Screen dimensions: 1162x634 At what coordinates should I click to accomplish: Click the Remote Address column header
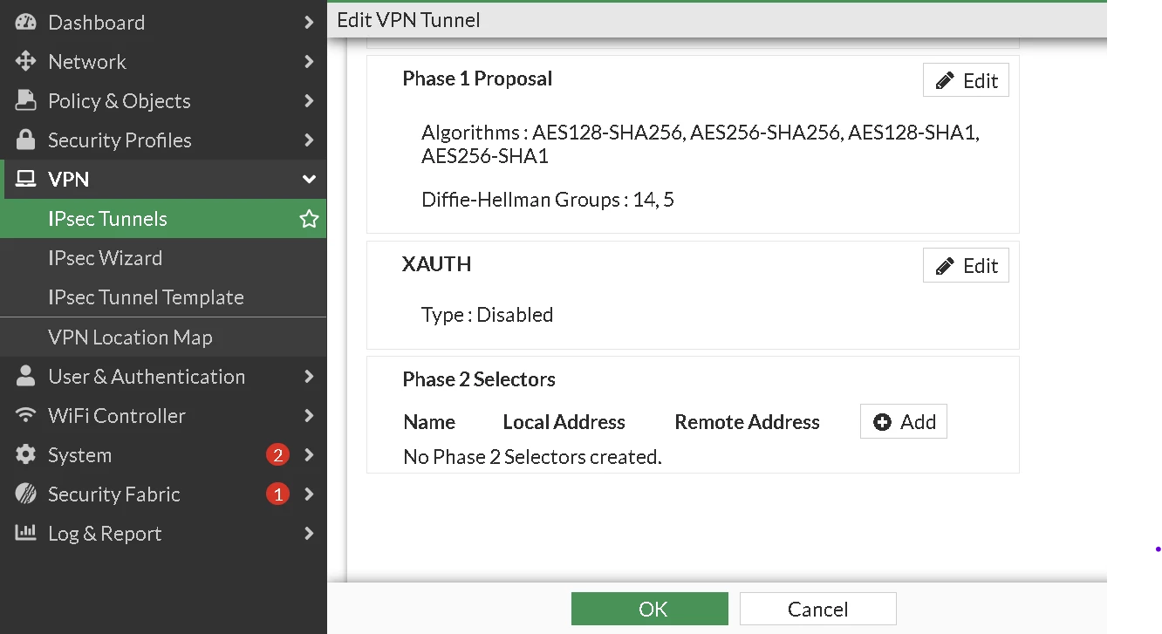pos(748,422)
